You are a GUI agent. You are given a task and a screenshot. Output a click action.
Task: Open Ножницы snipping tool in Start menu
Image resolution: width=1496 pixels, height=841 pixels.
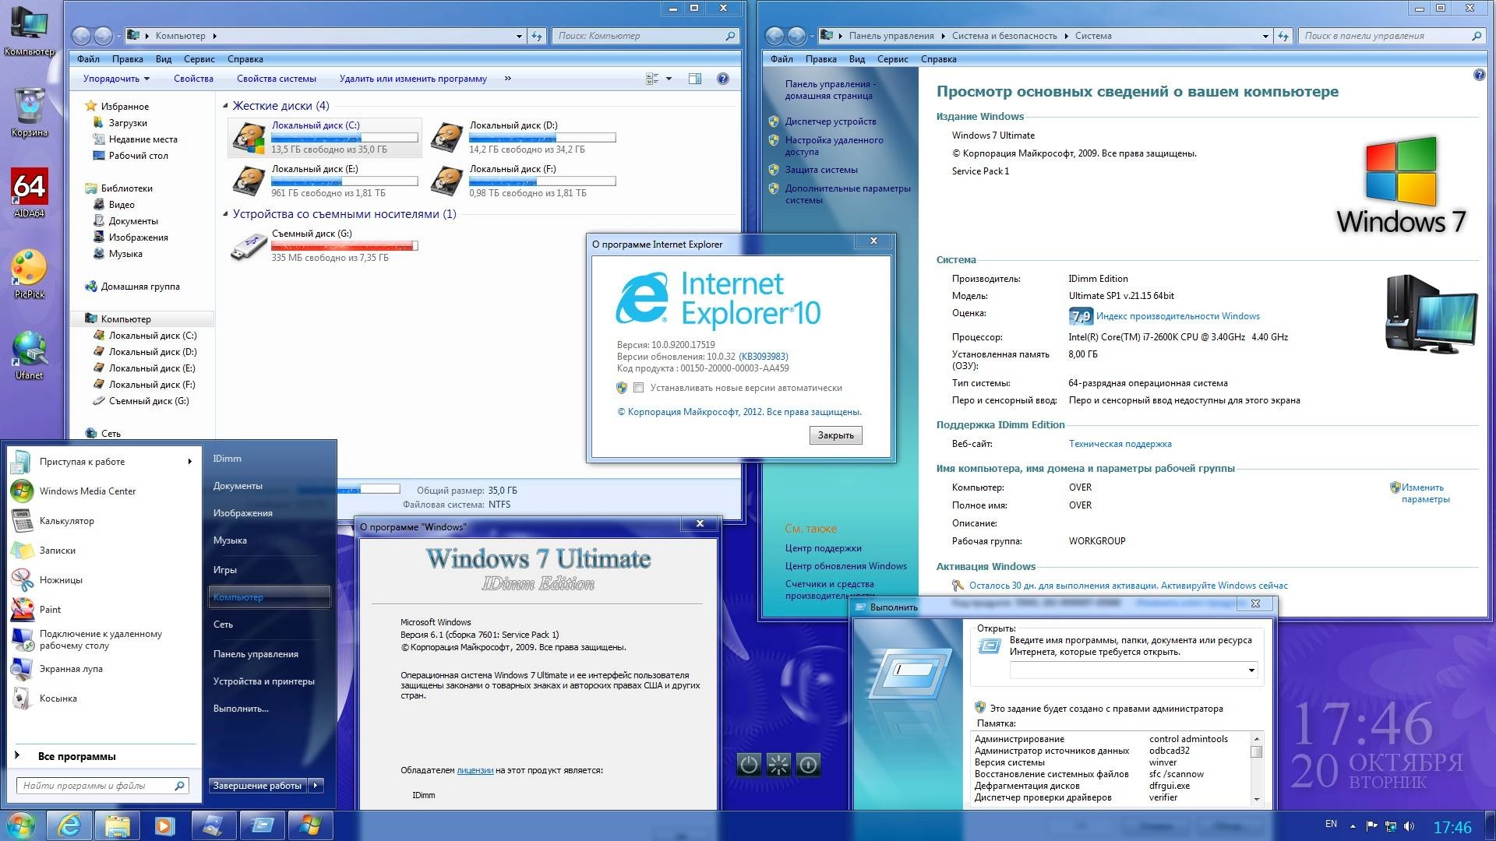point(61,580)
